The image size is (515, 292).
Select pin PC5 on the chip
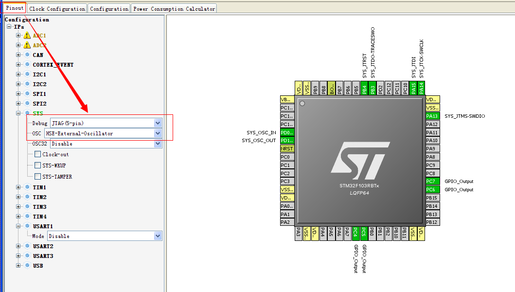tap(364, 234)
